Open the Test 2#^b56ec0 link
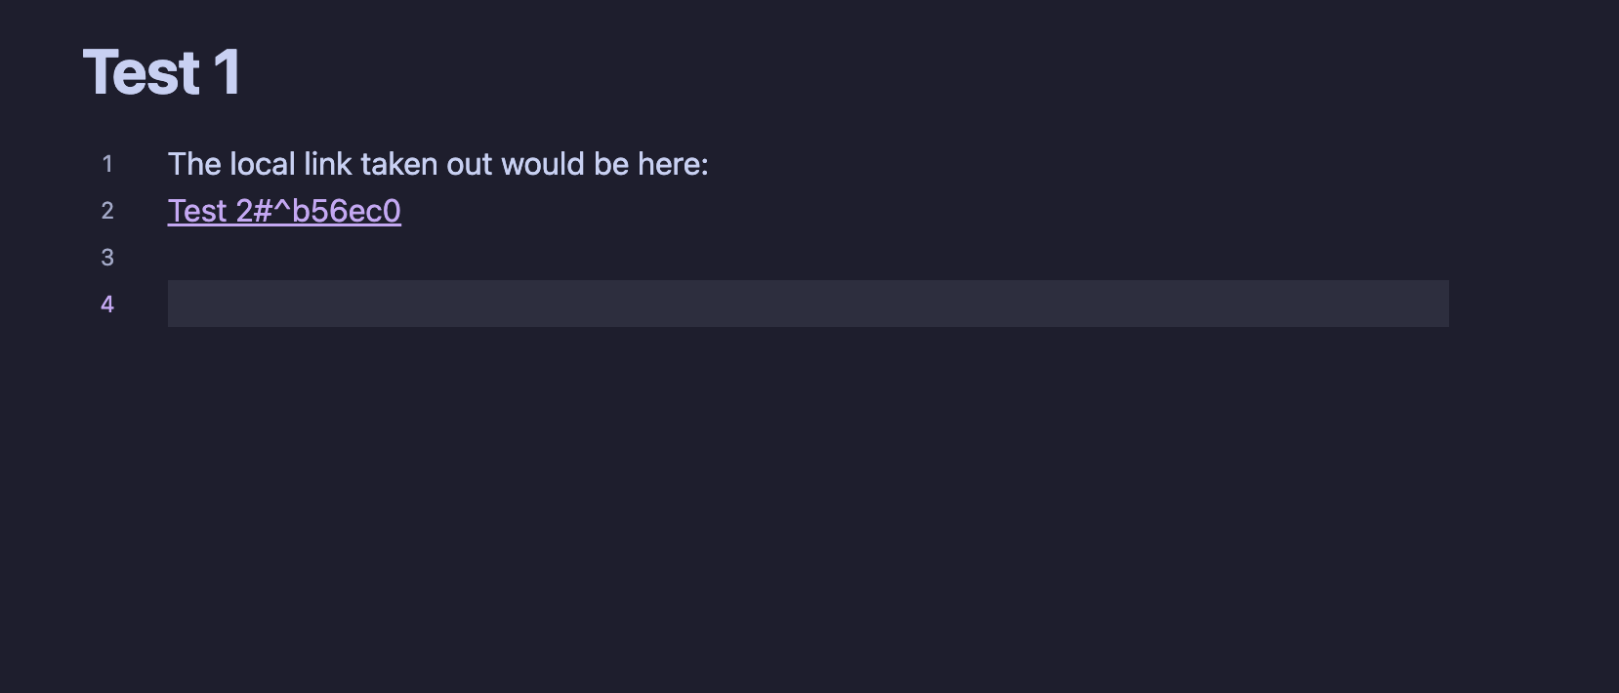 point(284,211)
